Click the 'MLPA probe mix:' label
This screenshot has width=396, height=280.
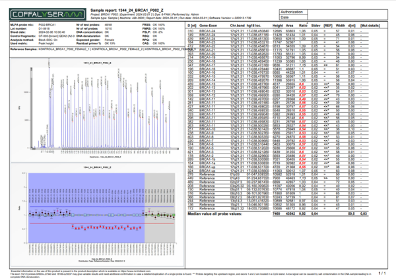[20, 24]
